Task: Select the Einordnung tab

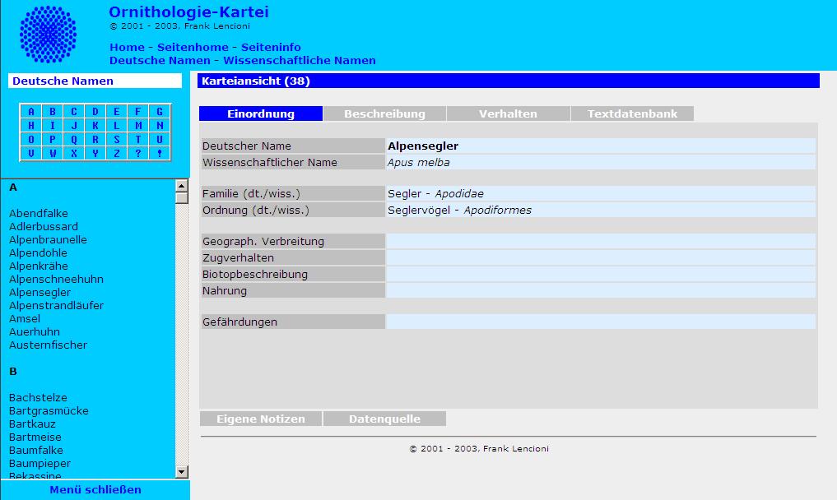Action: pos(261,114)
